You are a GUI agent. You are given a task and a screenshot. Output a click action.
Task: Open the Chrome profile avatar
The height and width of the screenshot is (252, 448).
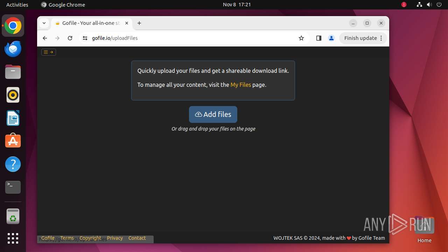tap(331, 38)
